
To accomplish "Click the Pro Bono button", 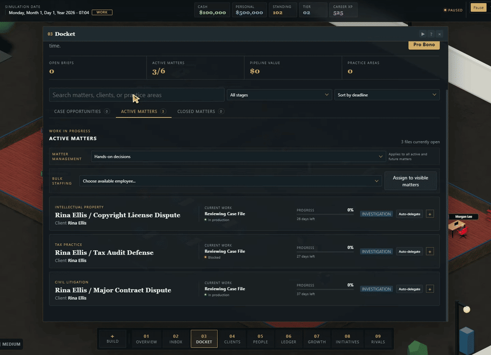I will tap(424, 45).
